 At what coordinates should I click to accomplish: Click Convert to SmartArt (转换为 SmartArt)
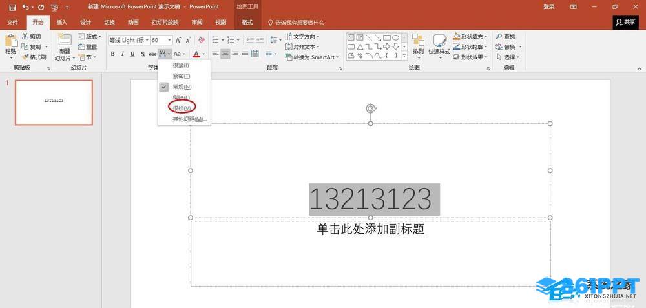coord(311,57)
